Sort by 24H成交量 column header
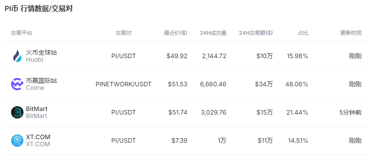The height and width of the screenshot is (159, 372). [213, 33]
